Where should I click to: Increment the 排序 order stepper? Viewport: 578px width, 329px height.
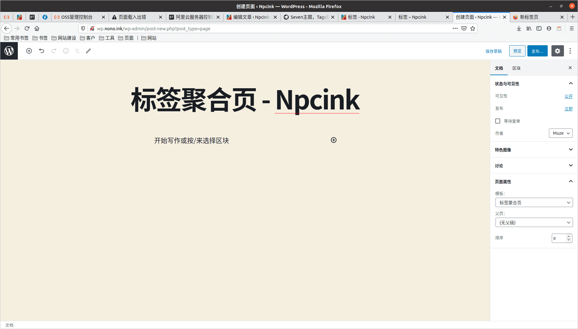[x=569, y=236]
